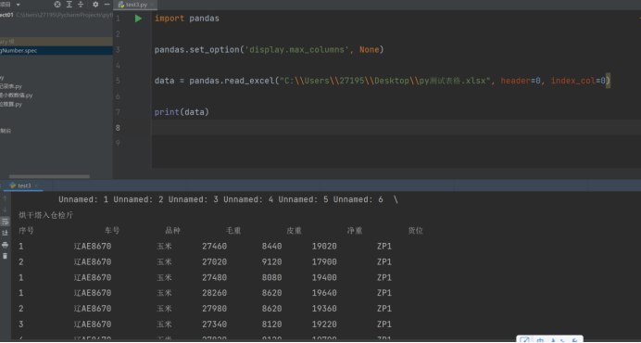This screenshot has height=343, width=641.
Task: Collapse all items in project tree
Action: click(81, 5)
